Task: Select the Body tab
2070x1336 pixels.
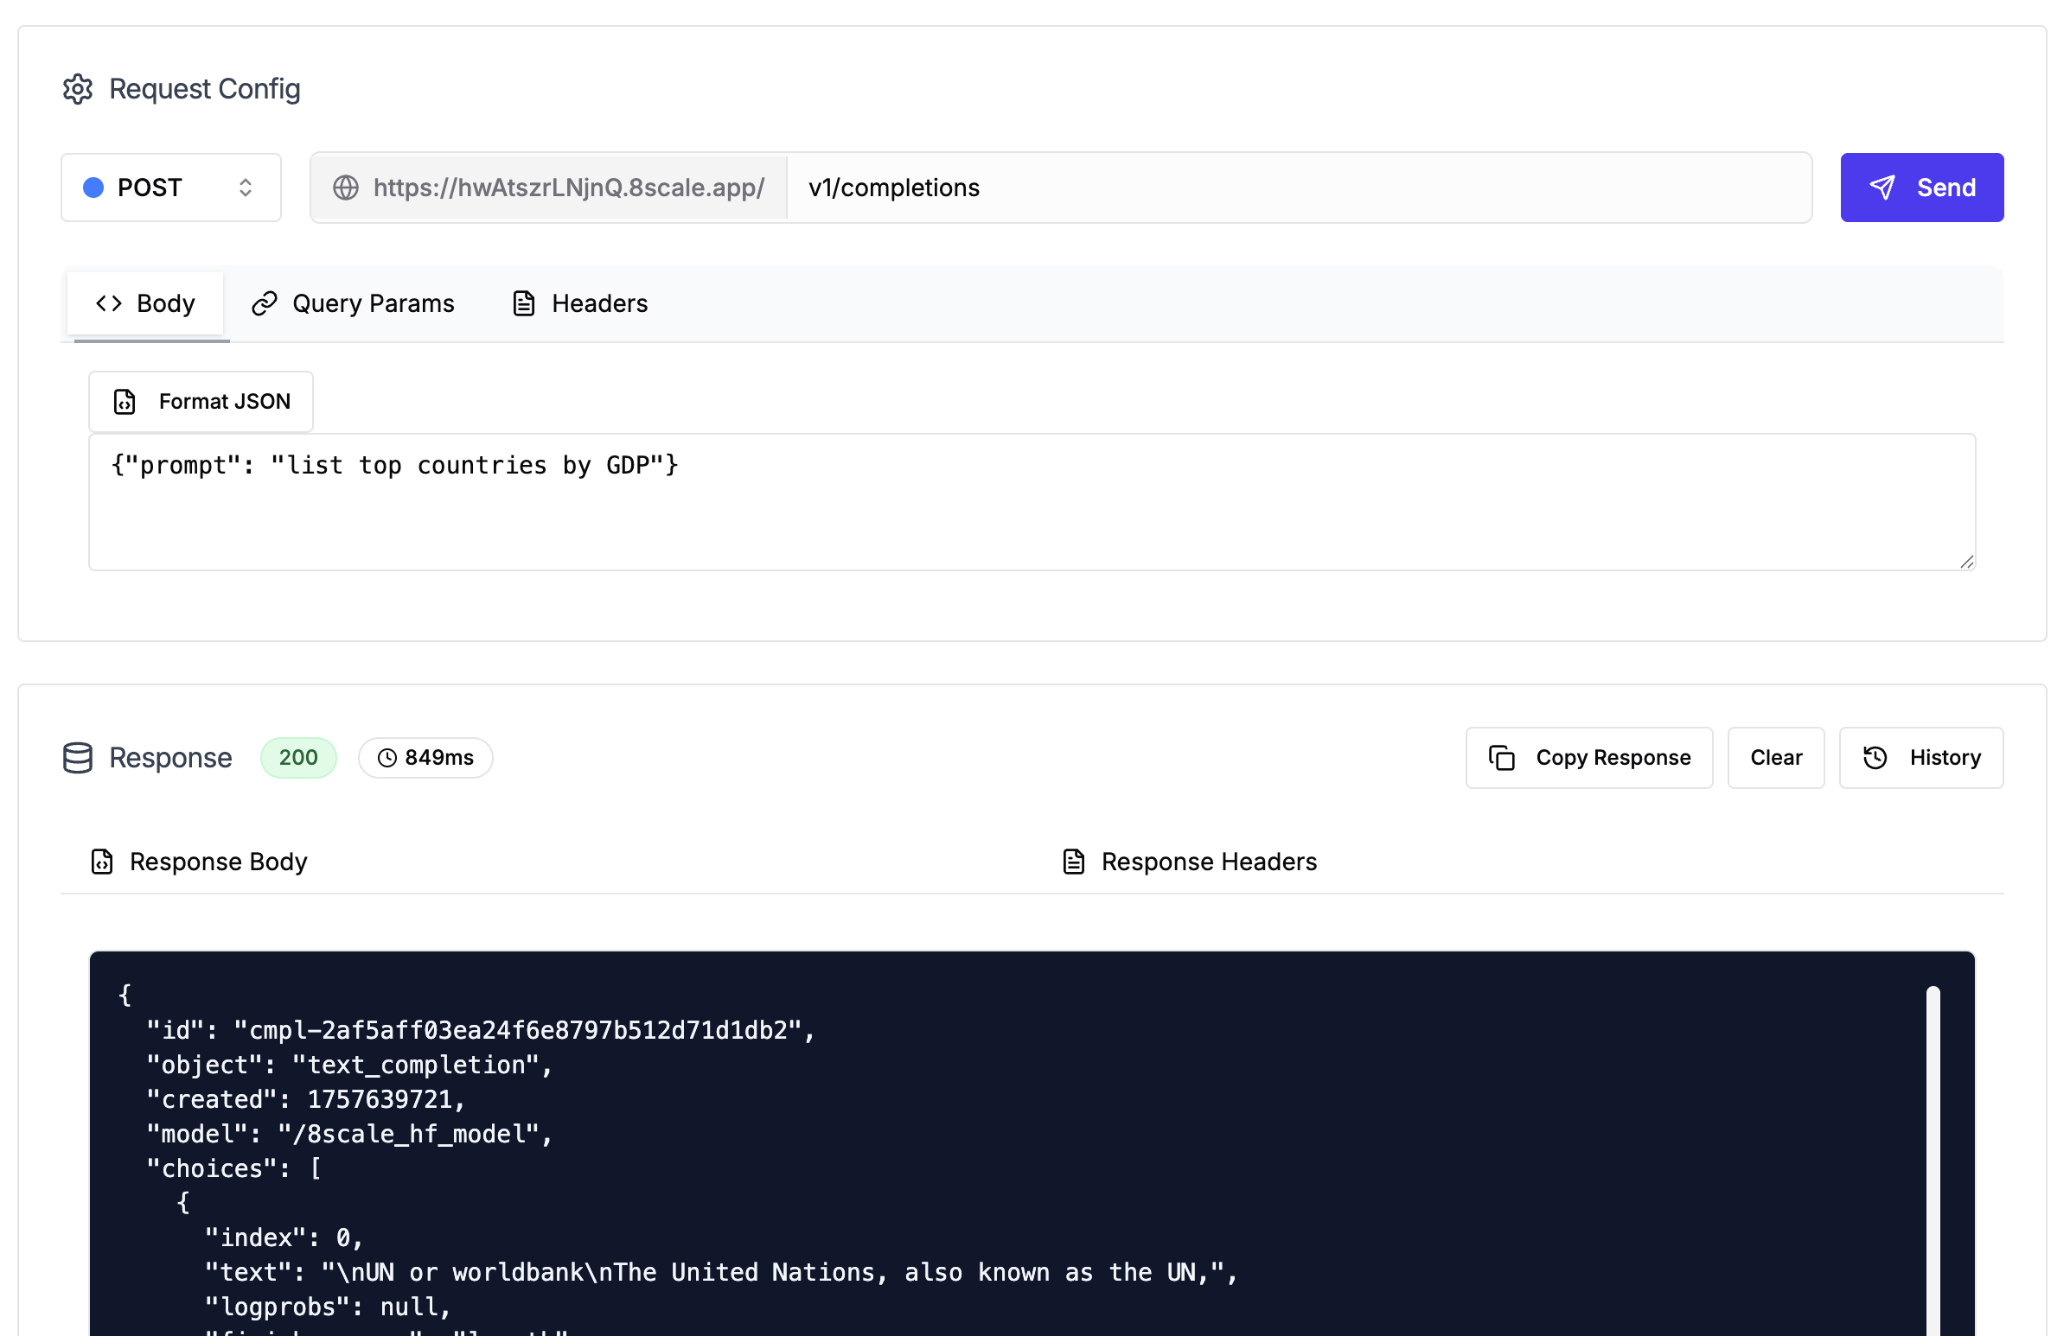Action: coord(145,303)
